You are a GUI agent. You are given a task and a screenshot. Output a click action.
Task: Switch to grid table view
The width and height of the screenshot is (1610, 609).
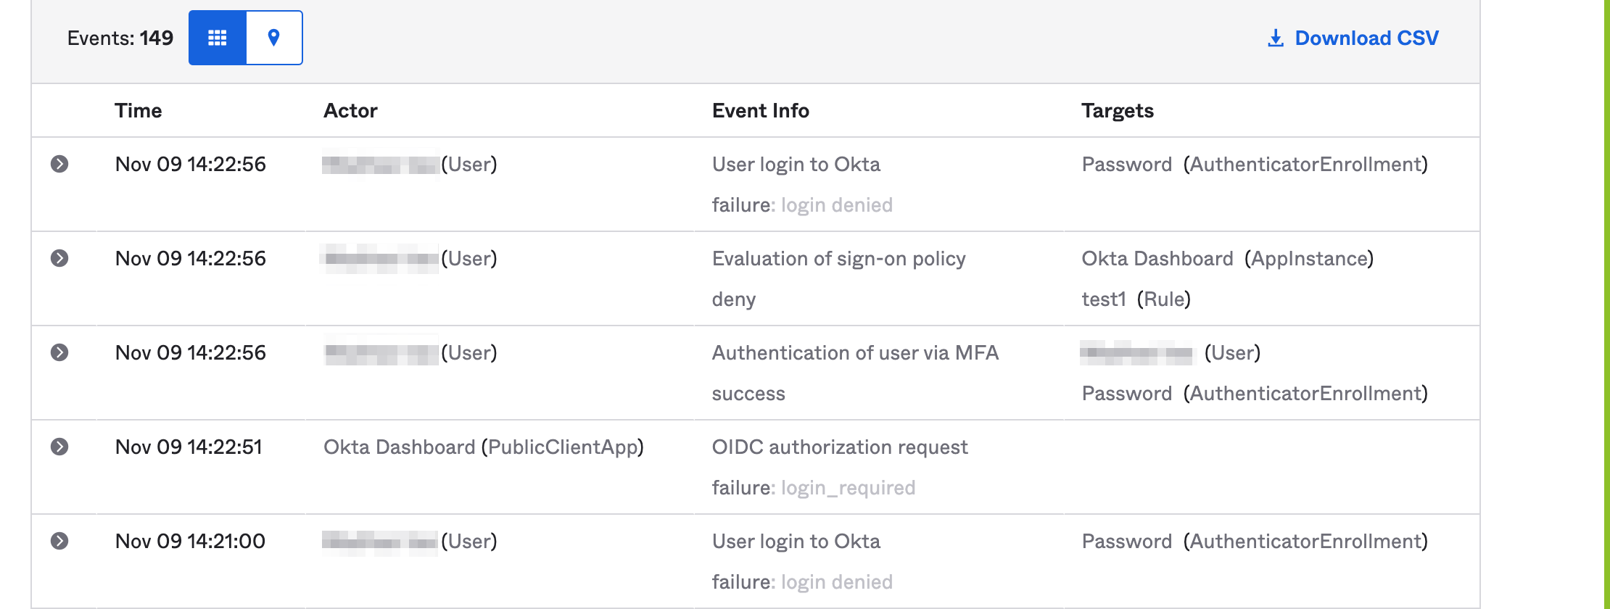pos(218,38)
